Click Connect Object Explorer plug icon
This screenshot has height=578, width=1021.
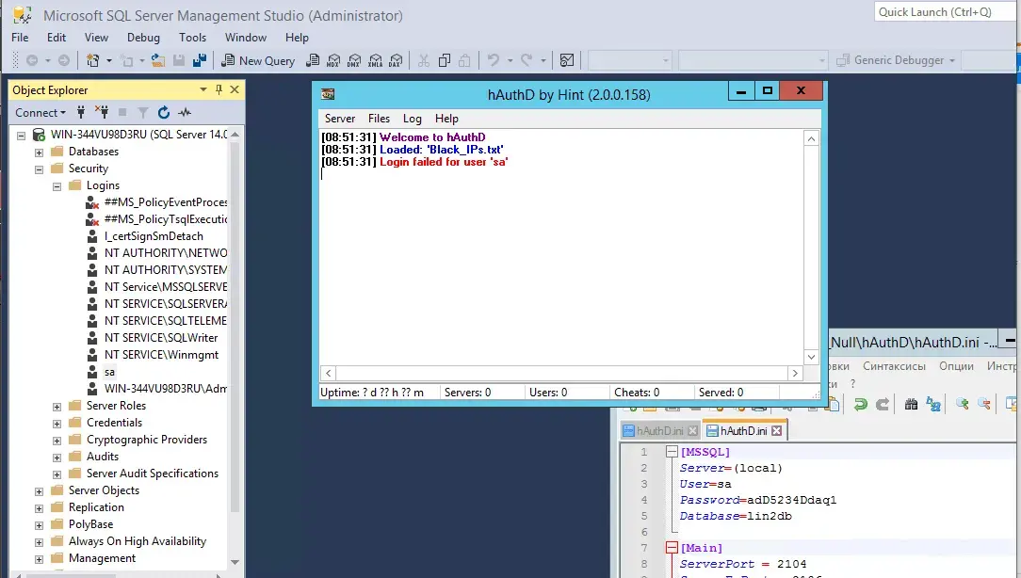tap(81, 112)
